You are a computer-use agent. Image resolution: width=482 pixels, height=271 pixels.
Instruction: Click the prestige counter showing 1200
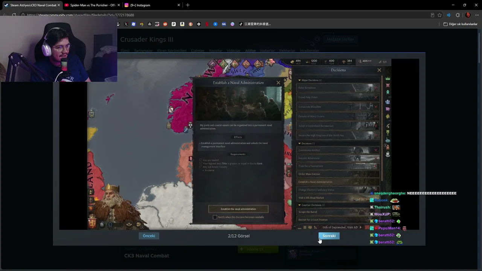pyautogui.click(x=312, y=61)
